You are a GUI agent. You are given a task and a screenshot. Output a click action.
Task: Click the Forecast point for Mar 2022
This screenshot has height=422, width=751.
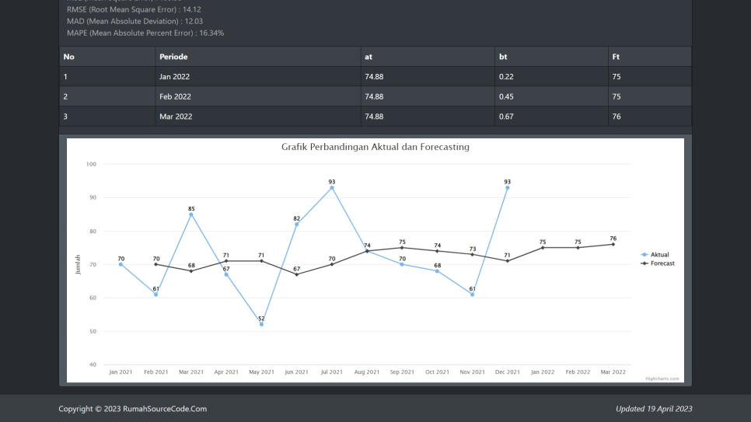[613, 244]
